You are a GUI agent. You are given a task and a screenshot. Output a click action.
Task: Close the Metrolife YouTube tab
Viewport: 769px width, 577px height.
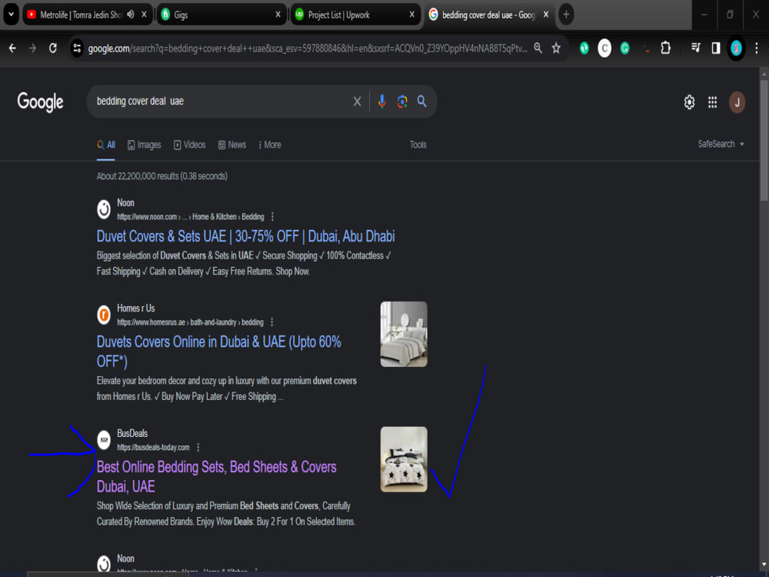coord(144,15)
